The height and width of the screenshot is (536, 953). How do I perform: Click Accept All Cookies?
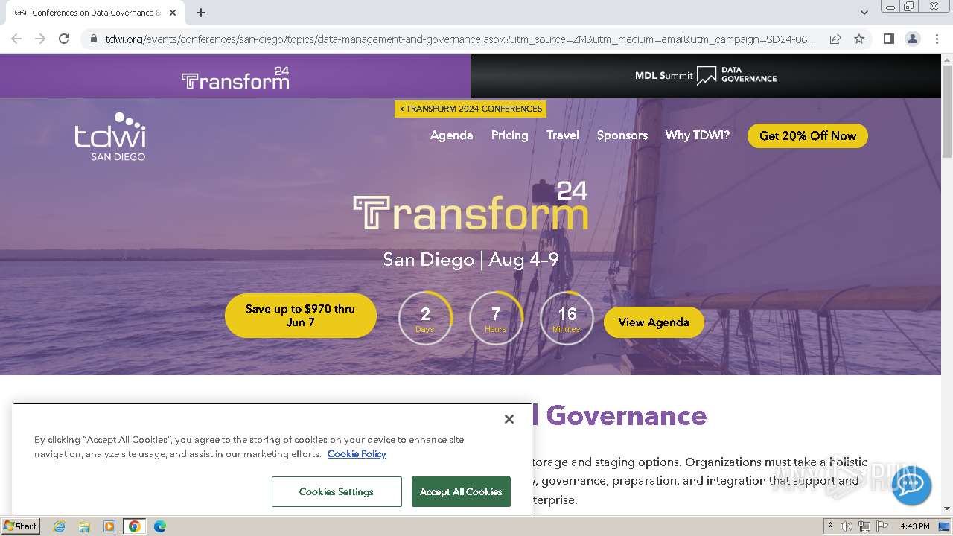(x=461, y=492)
